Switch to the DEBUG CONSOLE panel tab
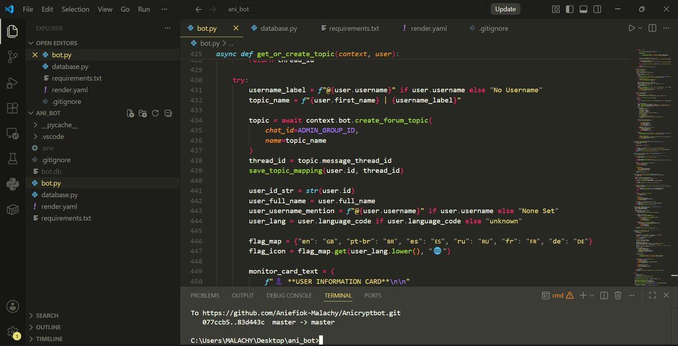 coord(289,295)
